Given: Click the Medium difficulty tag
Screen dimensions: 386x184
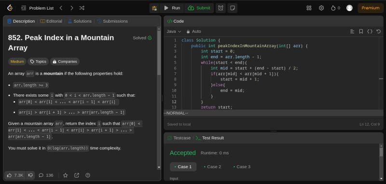Looking at the screenshot, I should (x=17, y=62).
